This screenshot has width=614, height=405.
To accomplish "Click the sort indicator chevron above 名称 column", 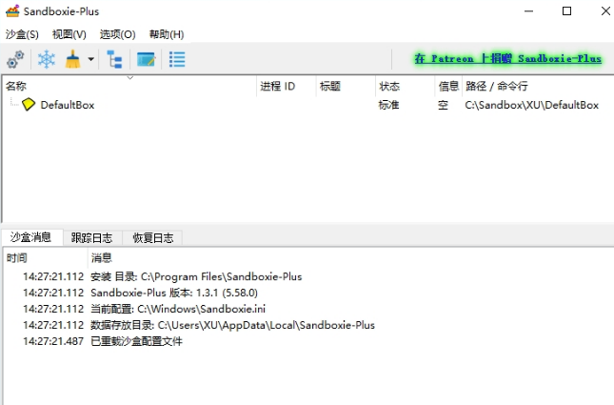I will pyautogui.click(x=130, y=77).
